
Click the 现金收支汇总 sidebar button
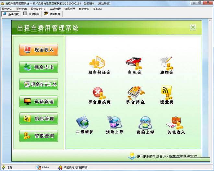(39, 84)
